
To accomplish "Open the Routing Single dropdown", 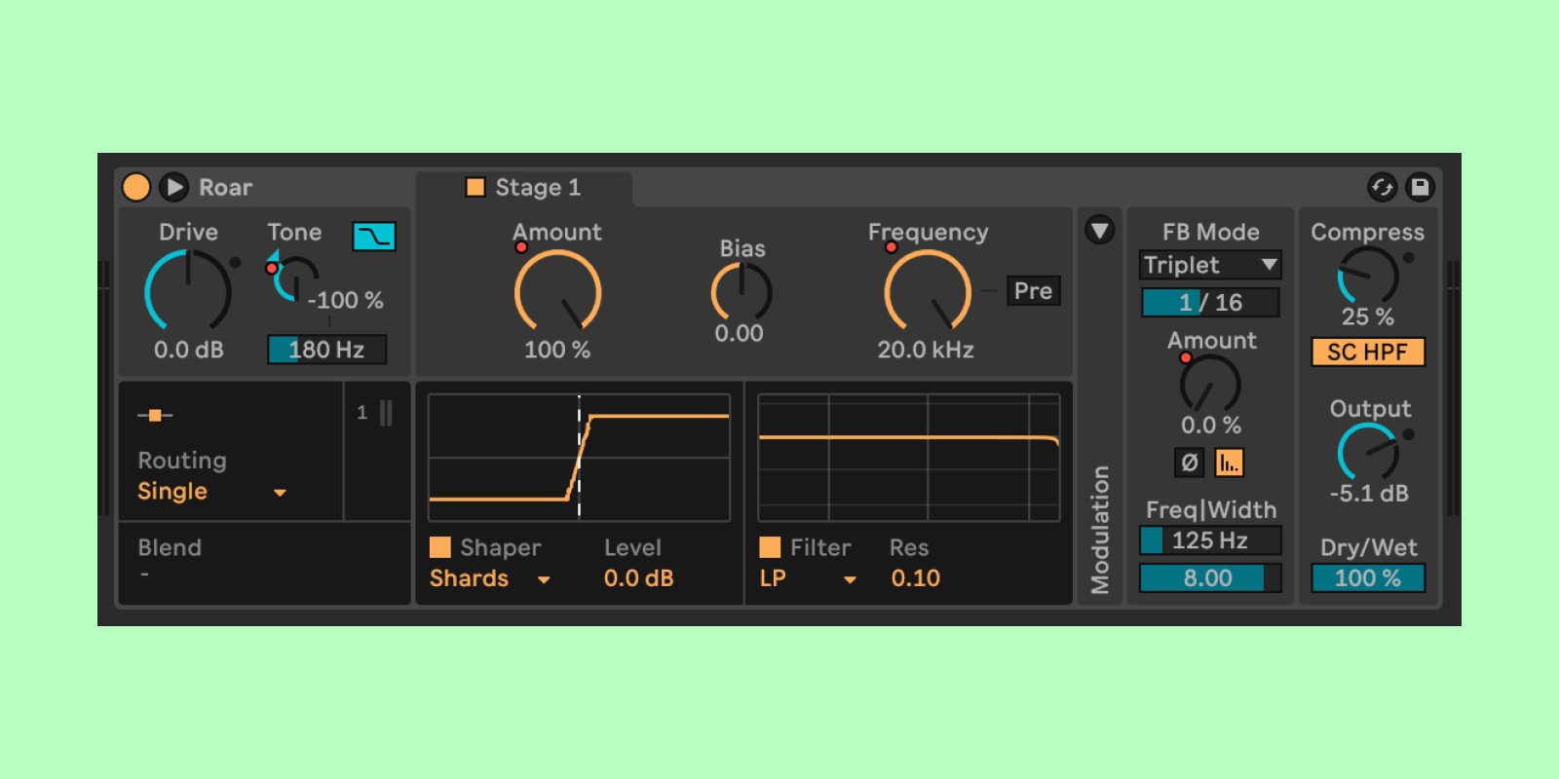I will click(x=211, y=492).
